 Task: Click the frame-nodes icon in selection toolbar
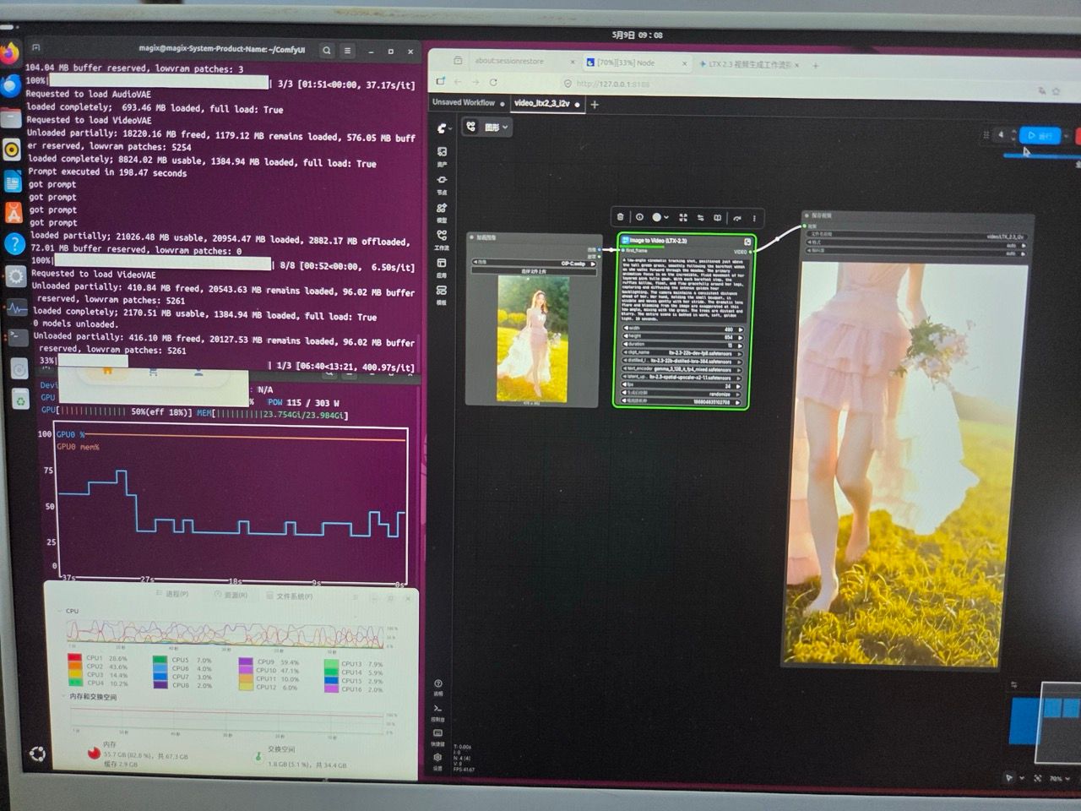pos(683,217)
